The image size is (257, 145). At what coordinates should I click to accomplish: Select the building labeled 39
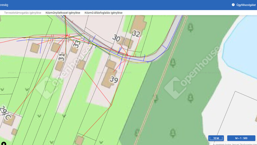(x=109, y=74)
